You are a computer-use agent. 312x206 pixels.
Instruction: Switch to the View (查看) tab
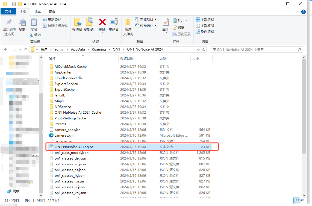point(52,11)
